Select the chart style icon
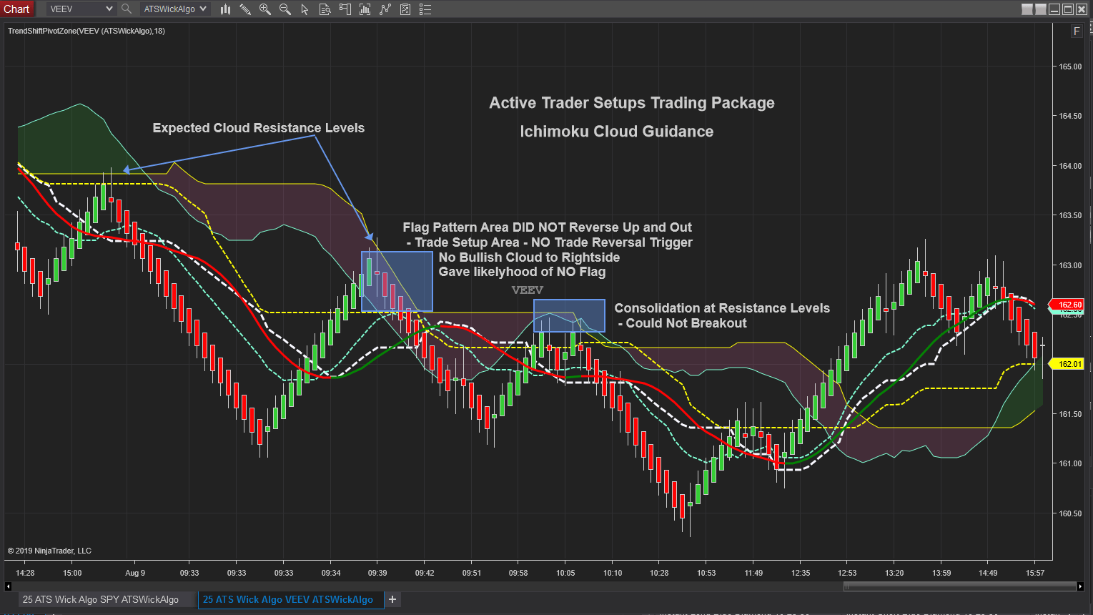The width and height of the screenshot is (1093, 615). point(226,9)
